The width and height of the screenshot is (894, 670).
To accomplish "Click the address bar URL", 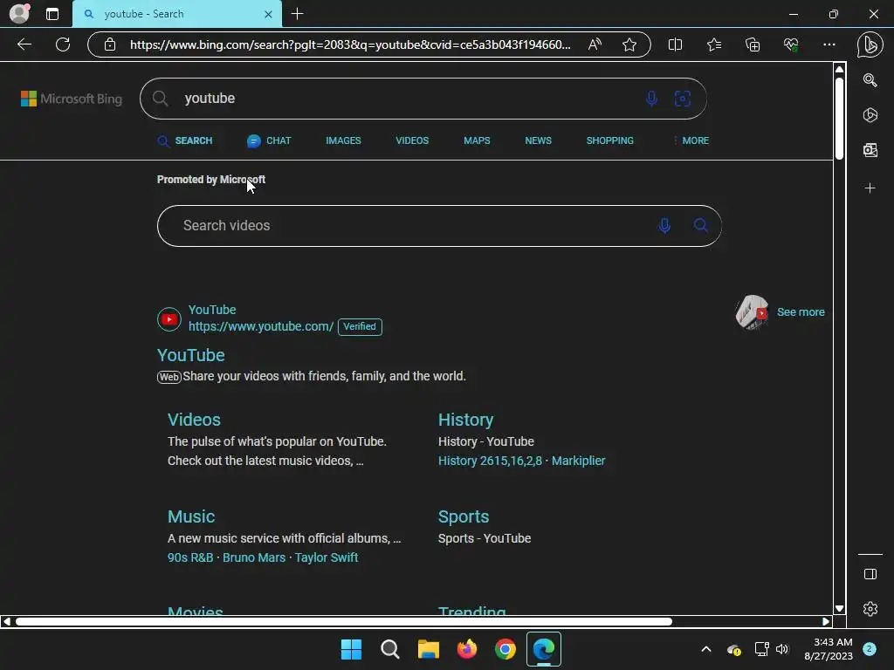I will pos(350,44).
